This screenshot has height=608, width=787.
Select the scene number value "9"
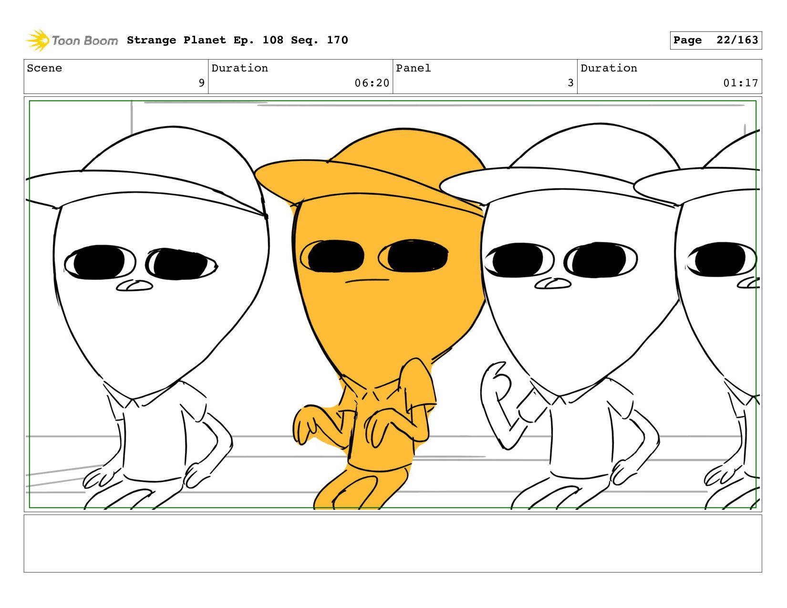[202, 83]
